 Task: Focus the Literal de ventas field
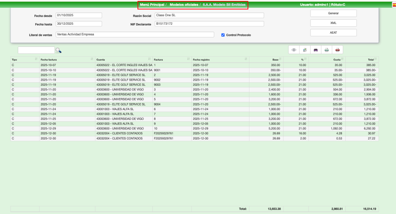tap(134, 34)
